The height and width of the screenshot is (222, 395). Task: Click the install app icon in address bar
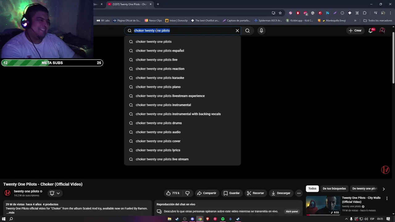click(273, 13)
